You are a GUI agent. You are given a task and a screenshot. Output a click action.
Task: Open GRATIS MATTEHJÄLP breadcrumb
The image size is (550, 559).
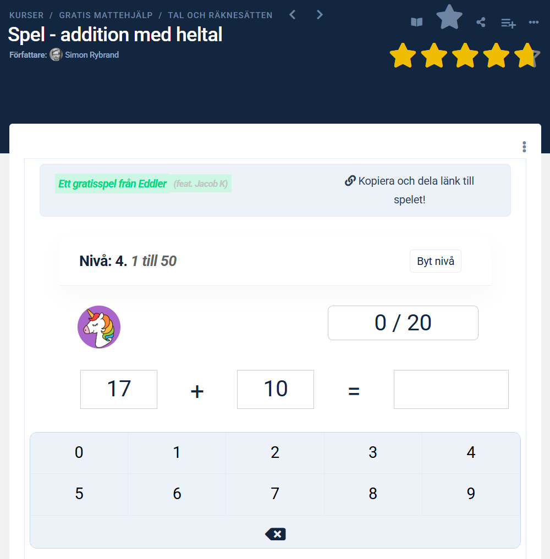point(106,15)
